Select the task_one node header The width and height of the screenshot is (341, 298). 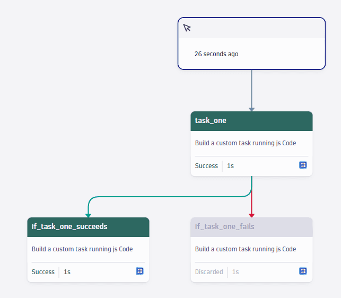click(x=251, y=121)
